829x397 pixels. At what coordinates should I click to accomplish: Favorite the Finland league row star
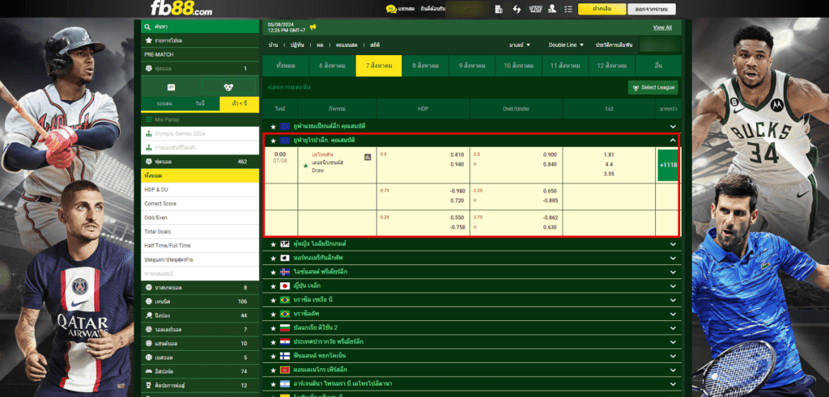pyautogui.click(x=274, y=357)
